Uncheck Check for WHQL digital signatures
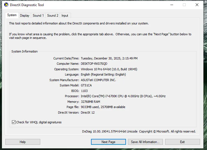 pos(14,122)
